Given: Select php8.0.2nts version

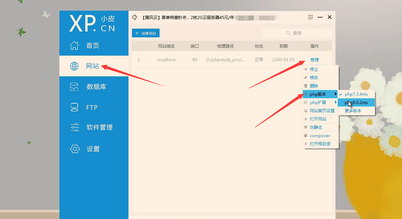Looking at the screenshot, I should (356, 102).
